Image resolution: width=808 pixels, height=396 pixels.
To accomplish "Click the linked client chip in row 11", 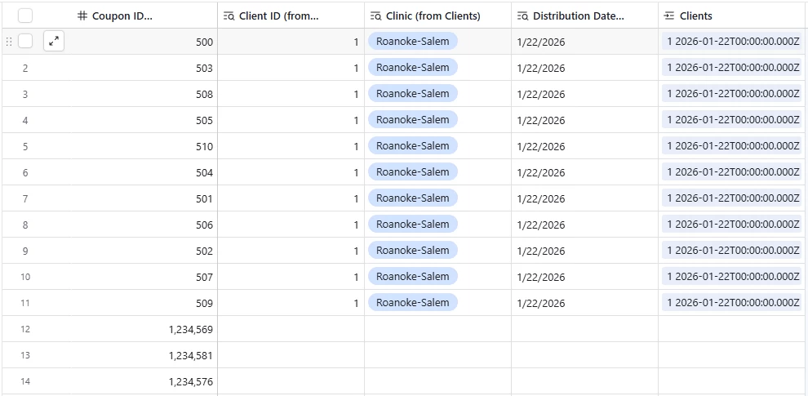I will (732, 303).
